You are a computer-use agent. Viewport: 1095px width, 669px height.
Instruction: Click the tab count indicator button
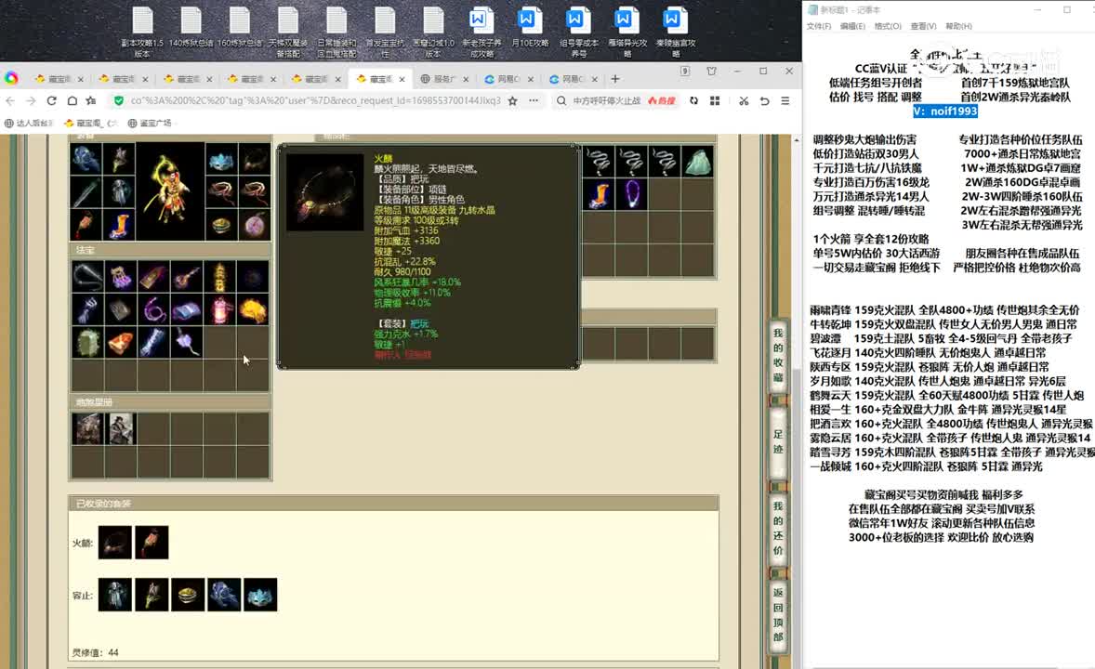pyautogui.click(x=685, y=72)
